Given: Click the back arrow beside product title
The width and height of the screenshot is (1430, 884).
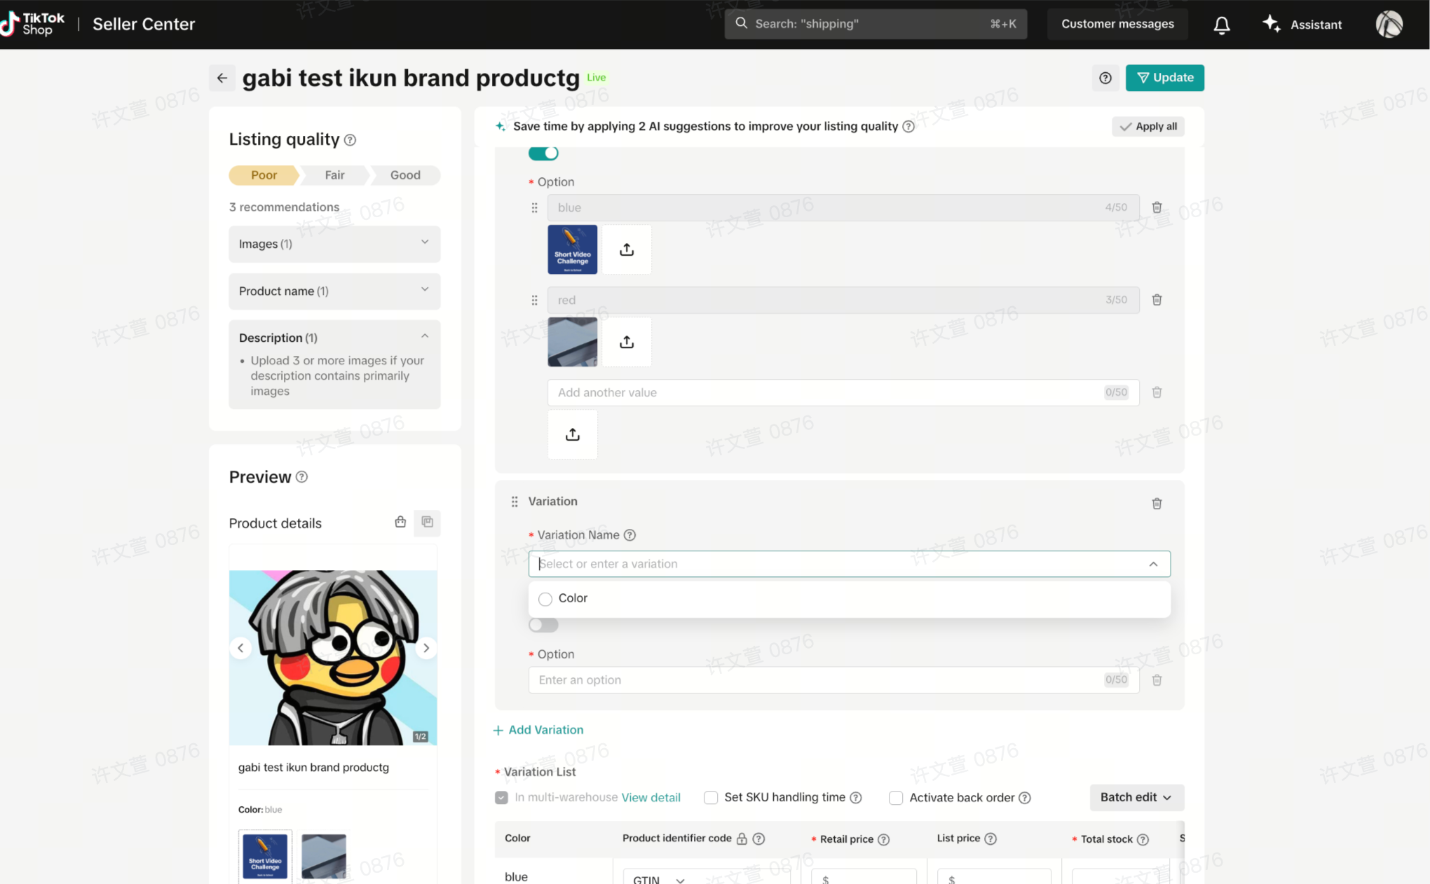Looking at the screenshot, I should click(222, 78).
